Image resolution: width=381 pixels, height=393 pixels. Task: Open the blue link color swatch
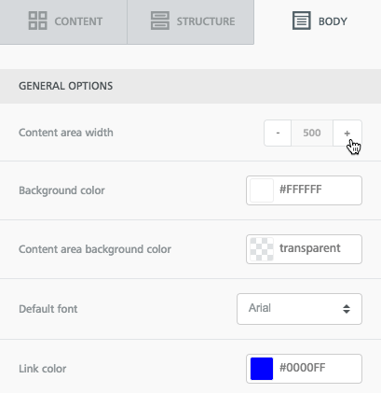tap(262, 369)
